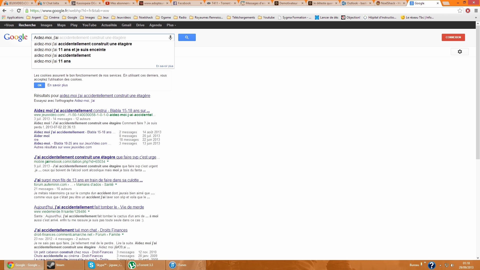Click the browser back arrow
480x270 pixels.
[4, 10]
